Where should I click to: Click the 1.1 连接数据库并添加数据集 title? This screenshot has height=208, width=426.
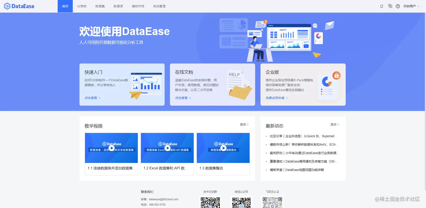(x=110, y=168)
